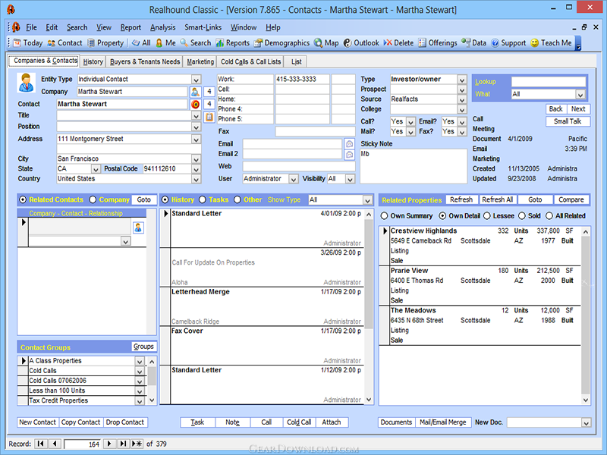
Task: Select the Company radio button
Action: click(93, 199)
